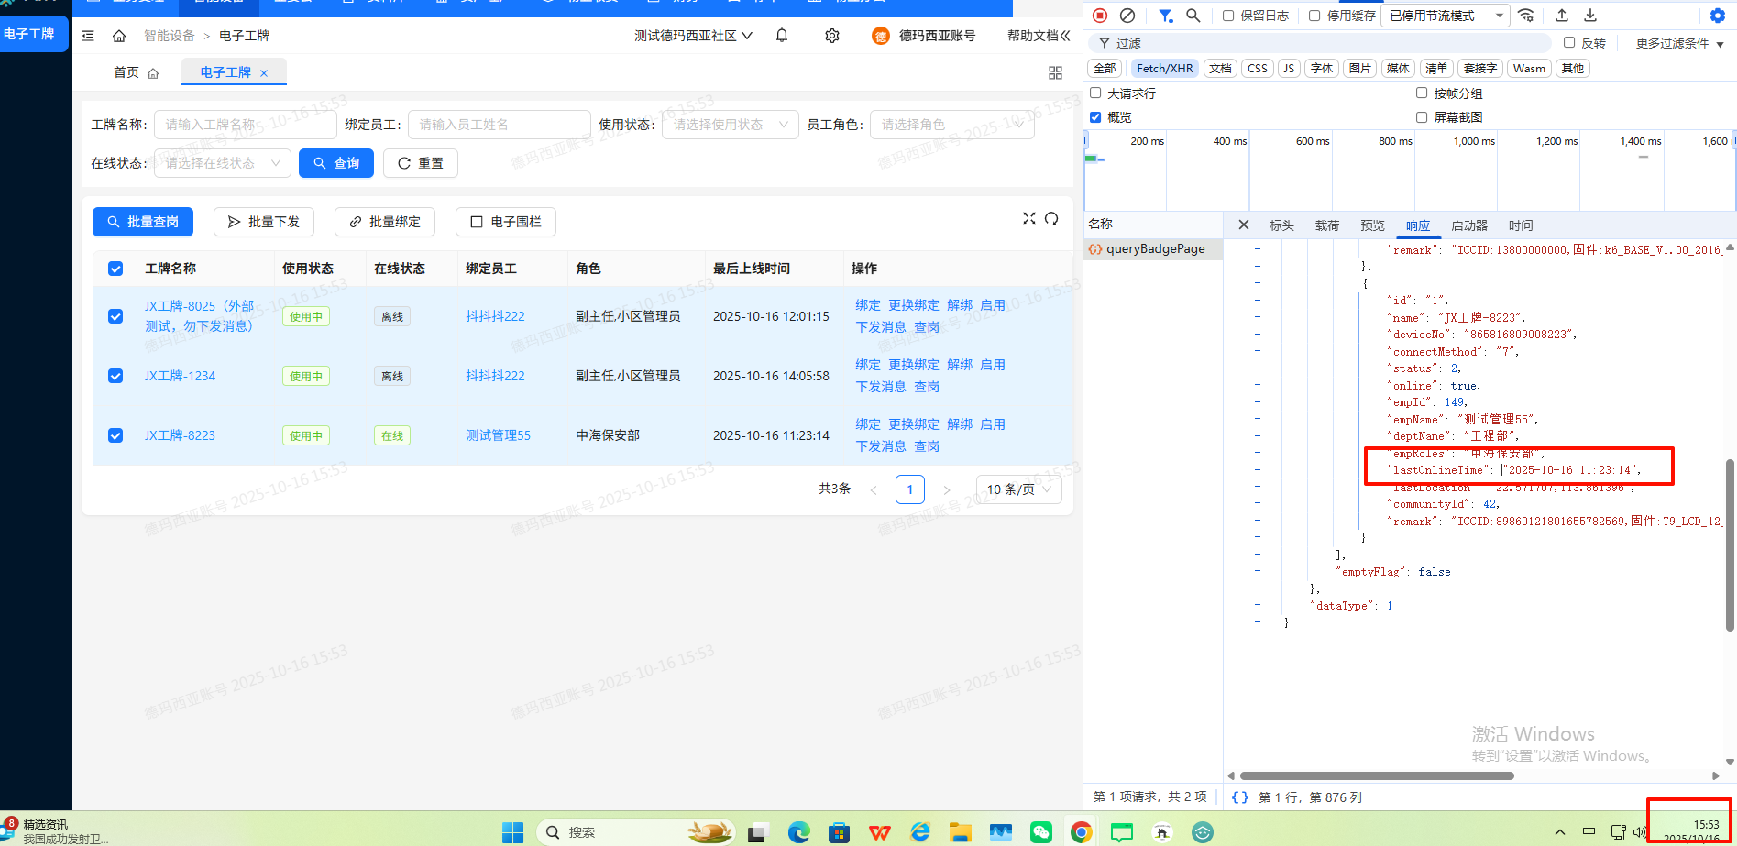Viewport: 1737px width, 846px height.
Task: Open the 已停用节流模式 throttling dropdown
Action: pos(1446,16)
